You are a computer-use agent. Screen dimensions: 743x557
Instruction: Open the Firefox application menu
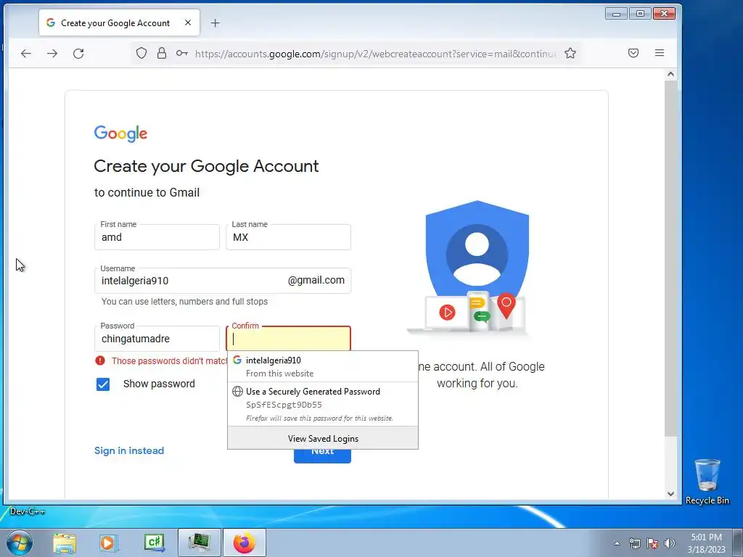point(660,53)
